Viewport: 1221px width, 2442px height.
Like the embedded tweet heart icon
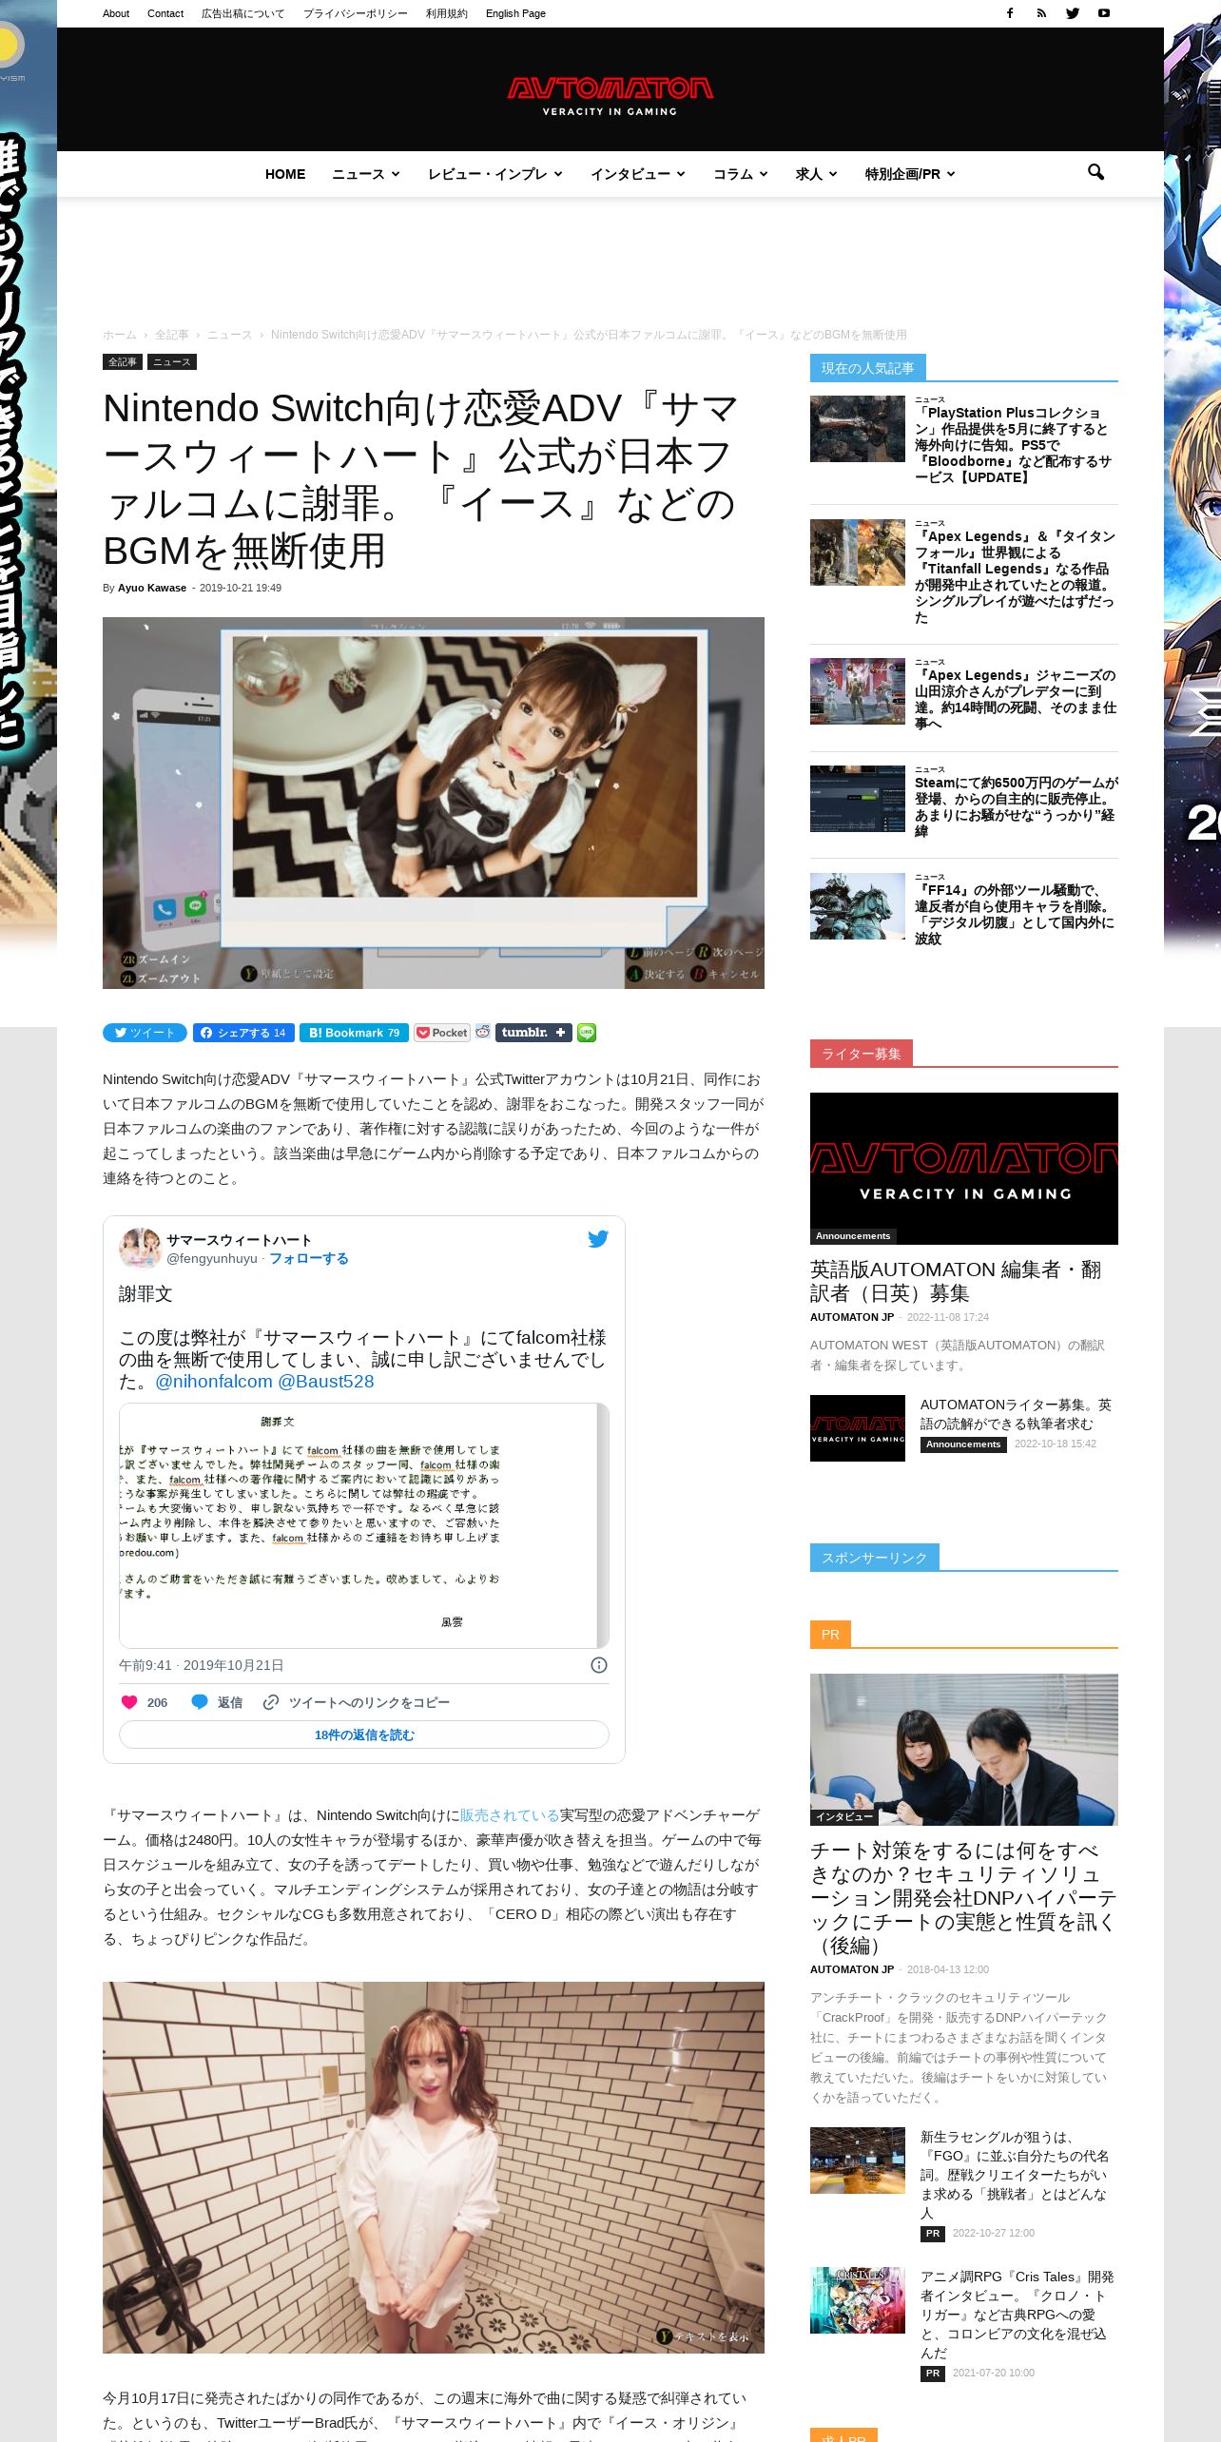129,1702
